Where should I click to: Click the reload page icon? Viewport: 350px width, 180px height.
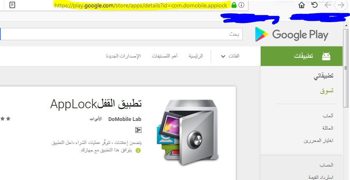(314, 5)
